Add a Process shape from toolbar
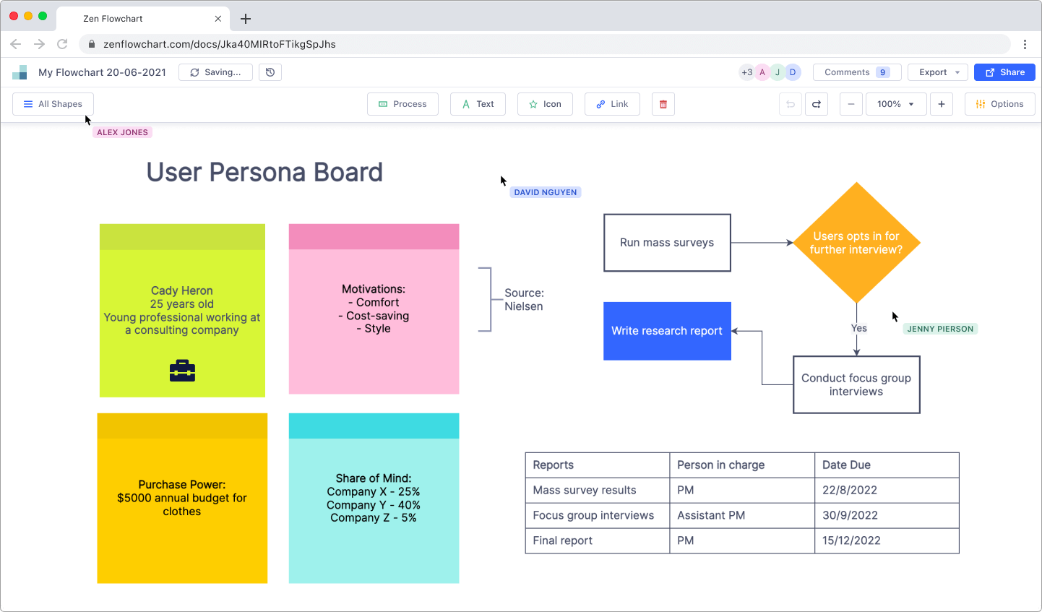Viewport: 1042px width, 612px height. 402,104
